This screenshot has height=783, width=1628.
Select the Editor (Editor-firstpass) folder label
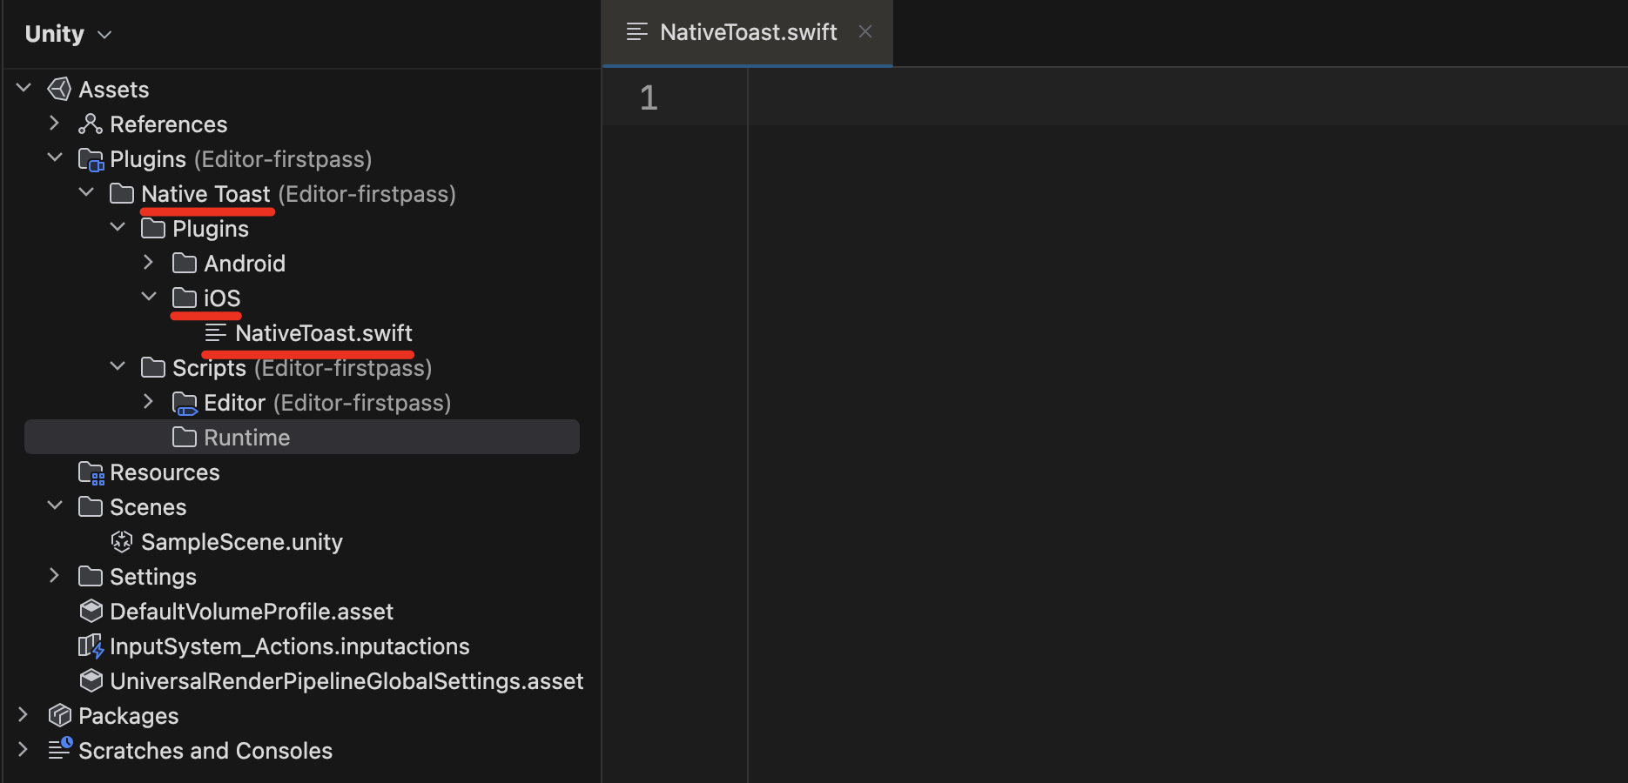327,403
